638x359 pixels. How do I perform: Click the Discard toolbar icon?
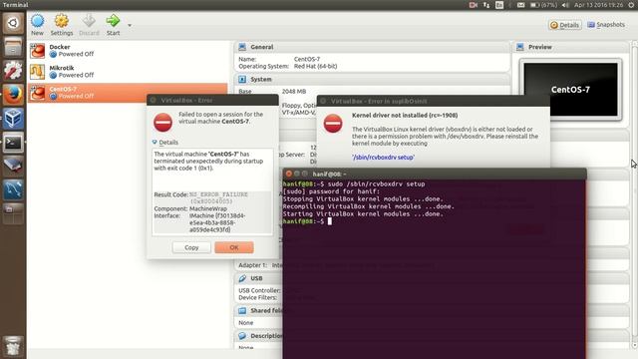(89, 24)
